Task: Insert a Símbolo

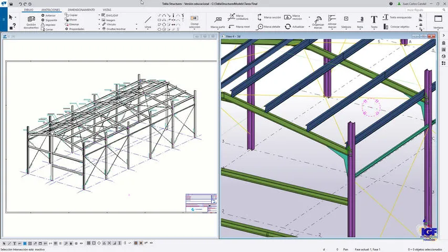Action: (x=346, y=22)
